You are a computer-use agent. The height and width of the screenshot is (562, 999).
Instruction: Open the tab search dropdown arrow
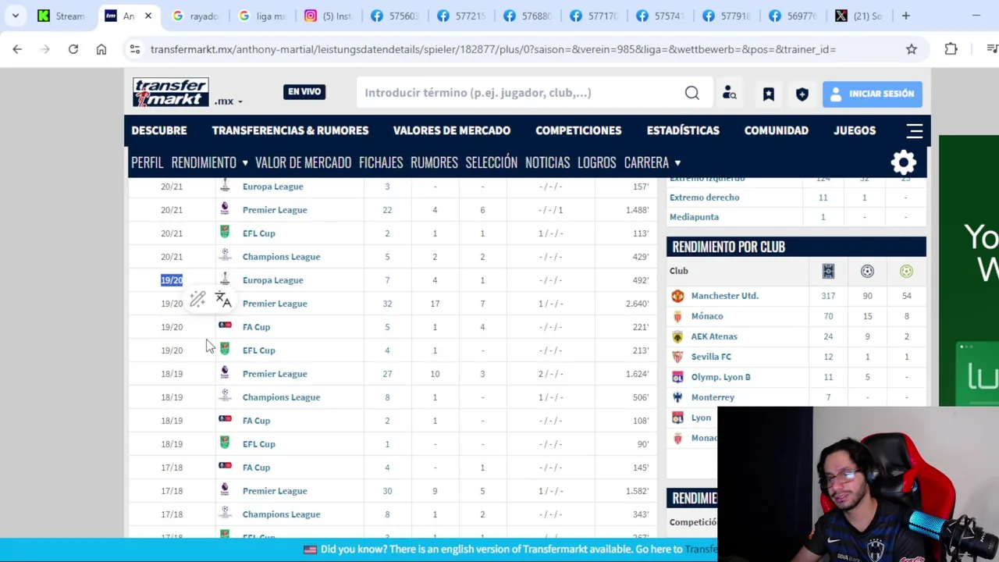click(x=16, y=16)
